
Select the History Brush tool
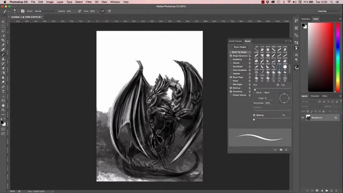[x=3, y=63]
